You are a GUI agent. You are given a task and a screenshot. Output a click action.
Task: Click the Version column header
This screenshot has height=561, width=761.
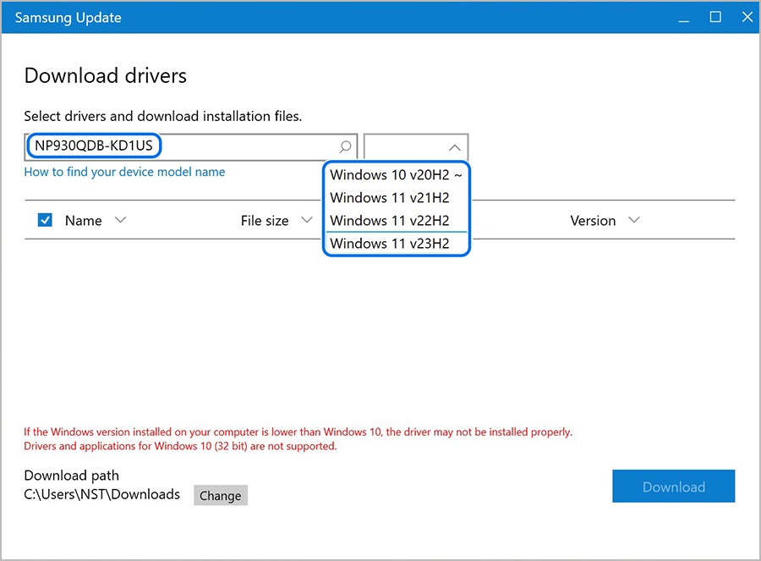pos(593,221)
